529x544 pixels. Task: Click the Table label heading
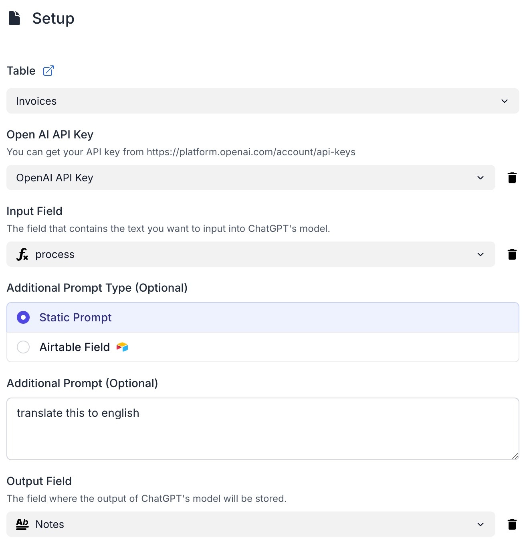tap(21, 71)
